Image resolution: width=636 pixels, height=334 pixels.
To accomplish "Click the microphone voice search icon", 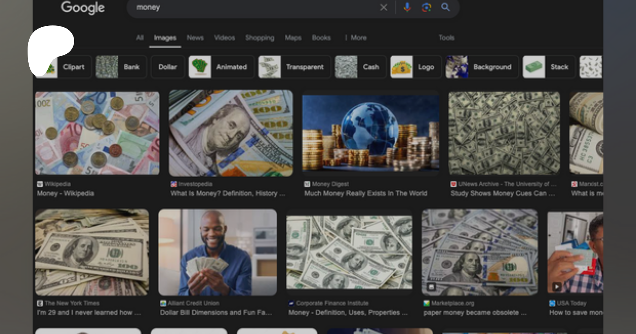I will tap(407, 7).
